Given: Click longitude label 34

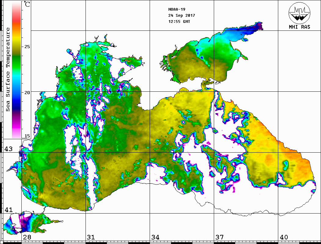Looking at the screenshot, I should click(x=155, y=237).
